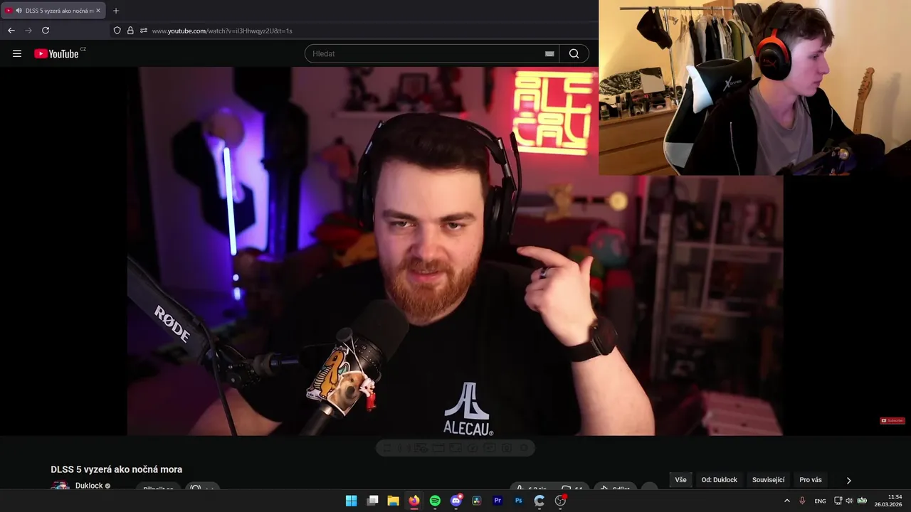Open the tracking protection shield icon

click(x=117, y=31)
